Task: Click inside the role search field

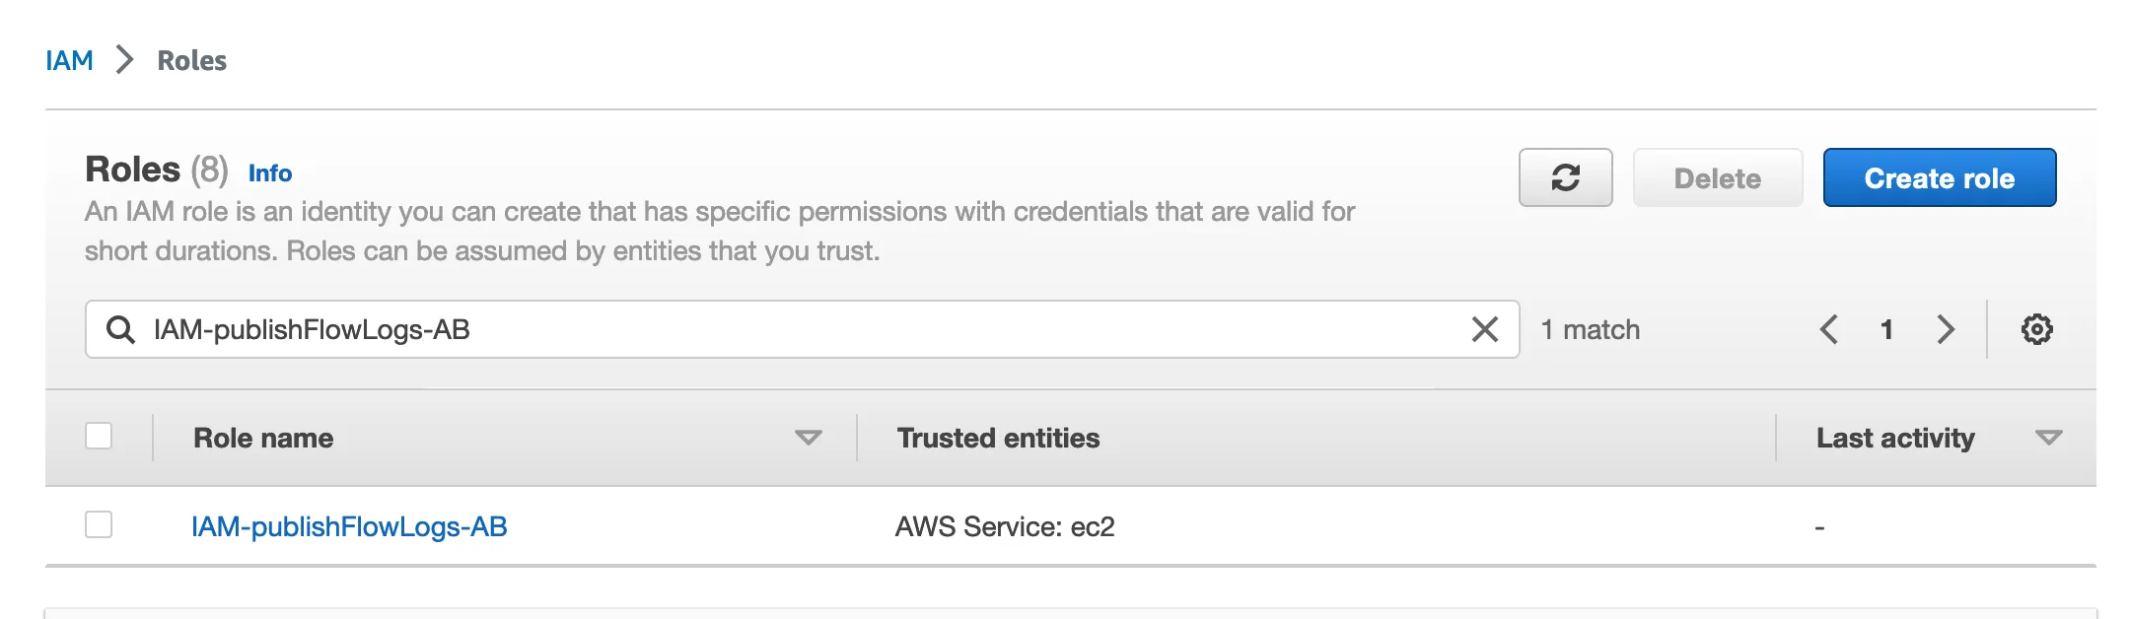Action: click(x=789, y=329)
